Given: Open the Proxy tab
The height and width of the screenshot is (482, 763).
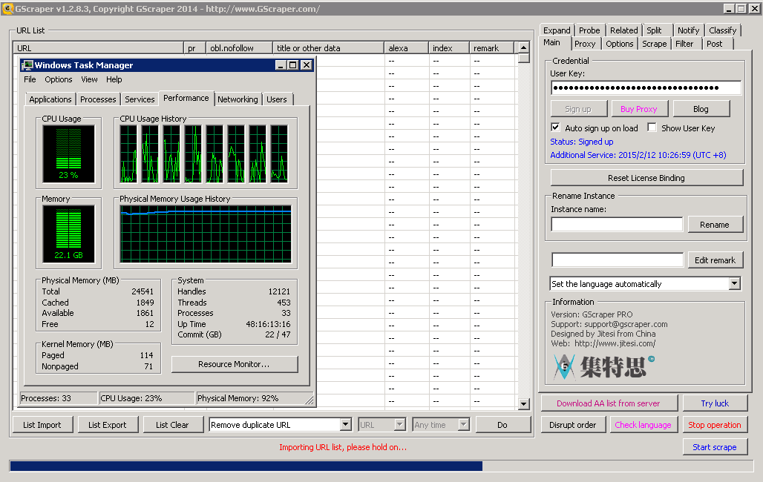Looking at the screenshot, I should (x=585, y=44).
